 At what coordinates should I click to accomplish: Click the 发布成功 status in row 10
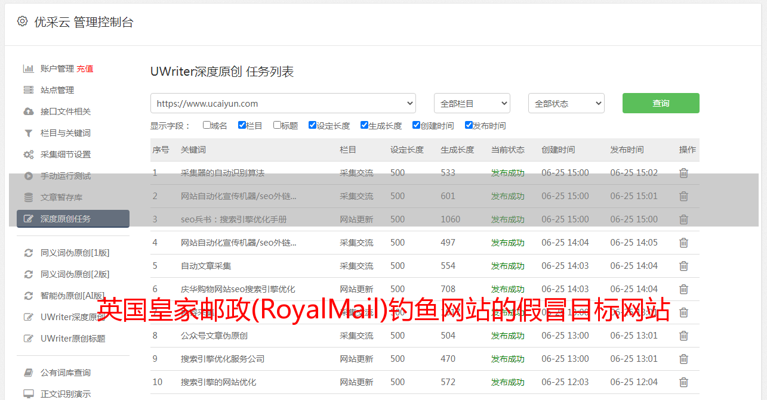pyautogui.click(x=508, y=382)
